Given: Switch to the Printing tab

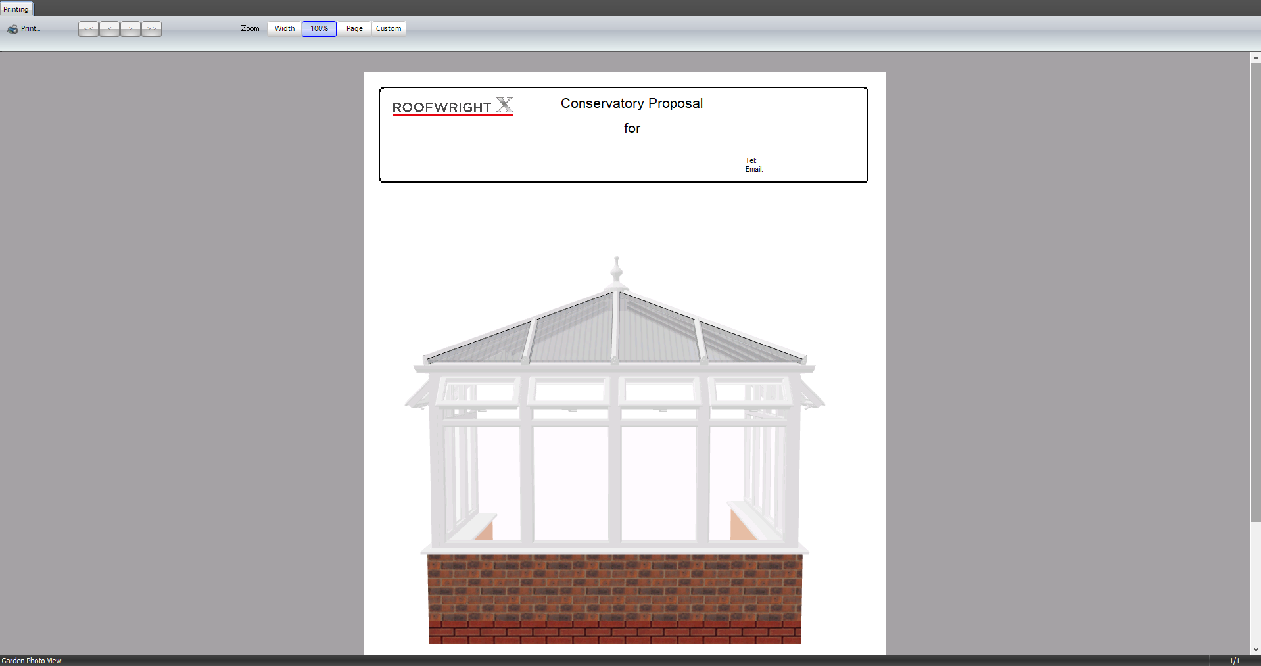Looking at the screenshot, I should 16,9.
